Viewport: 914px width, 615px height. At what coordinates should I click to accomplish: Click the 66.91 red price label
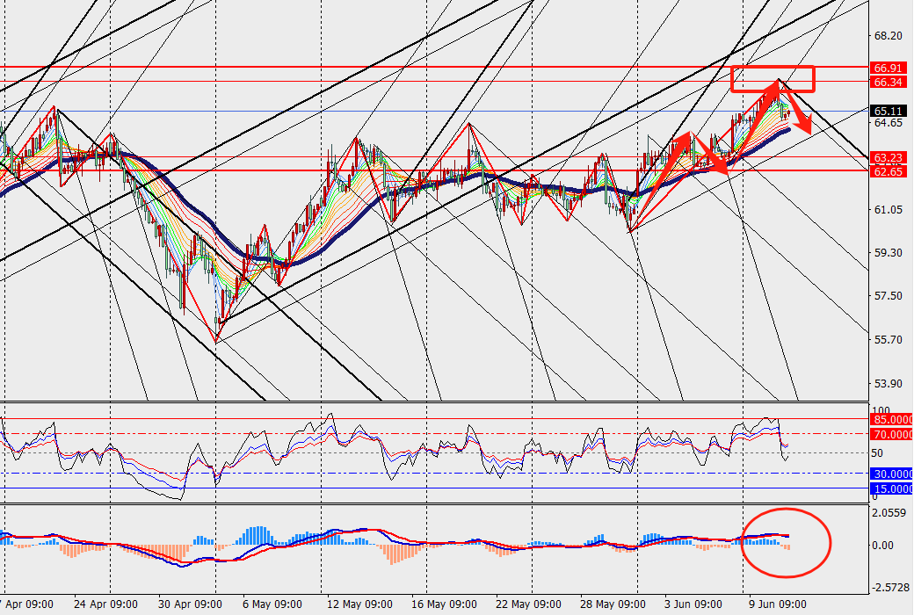pos(888,68)
